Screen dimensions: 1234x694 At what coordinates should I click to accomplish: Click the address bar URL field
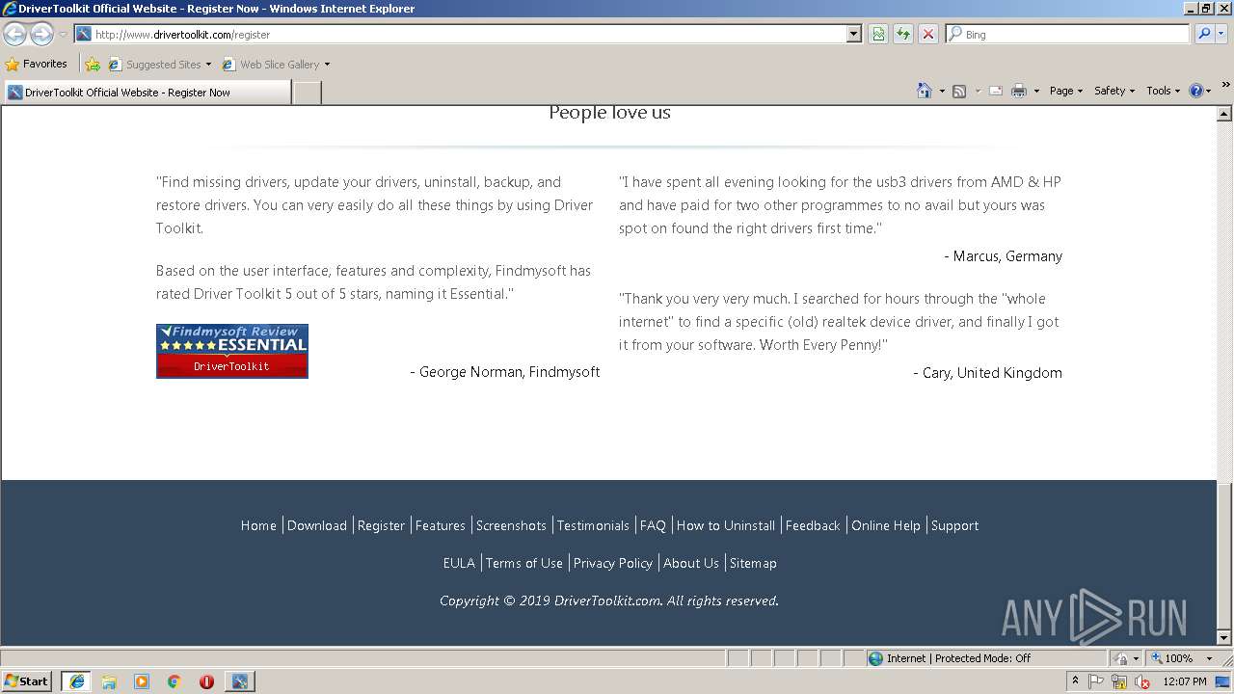click(x=461, y=34)
